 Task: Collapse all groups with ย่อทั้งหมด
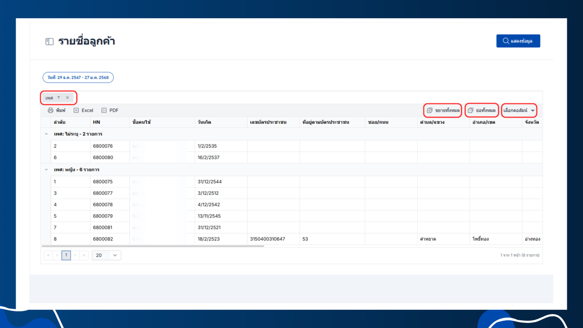482,110
